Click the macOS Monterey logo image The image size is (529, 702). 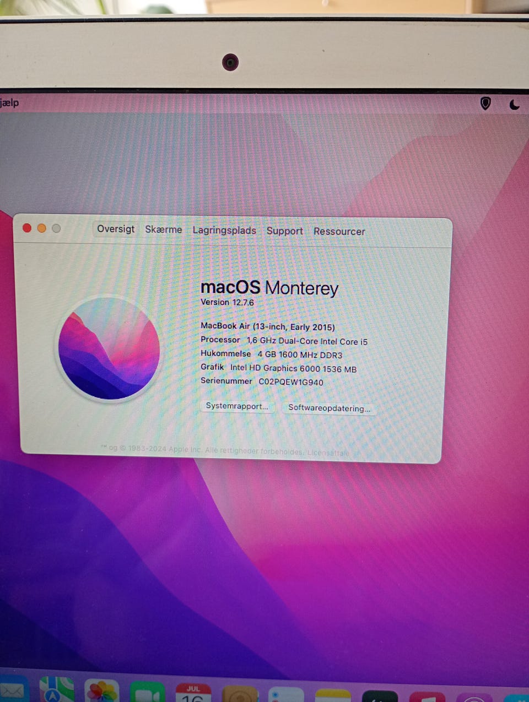109,349
